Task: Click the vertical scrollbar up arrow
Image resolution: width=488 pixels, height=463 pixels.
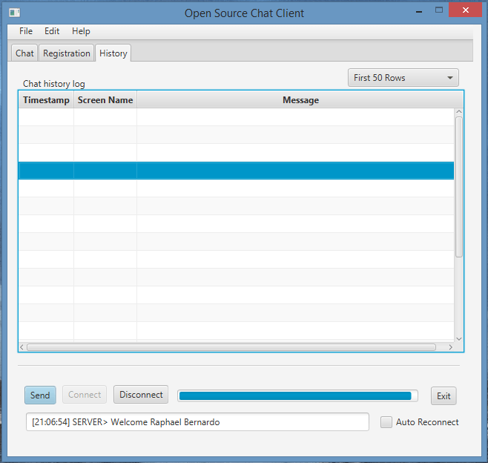Action: click(x=458, y=113)
